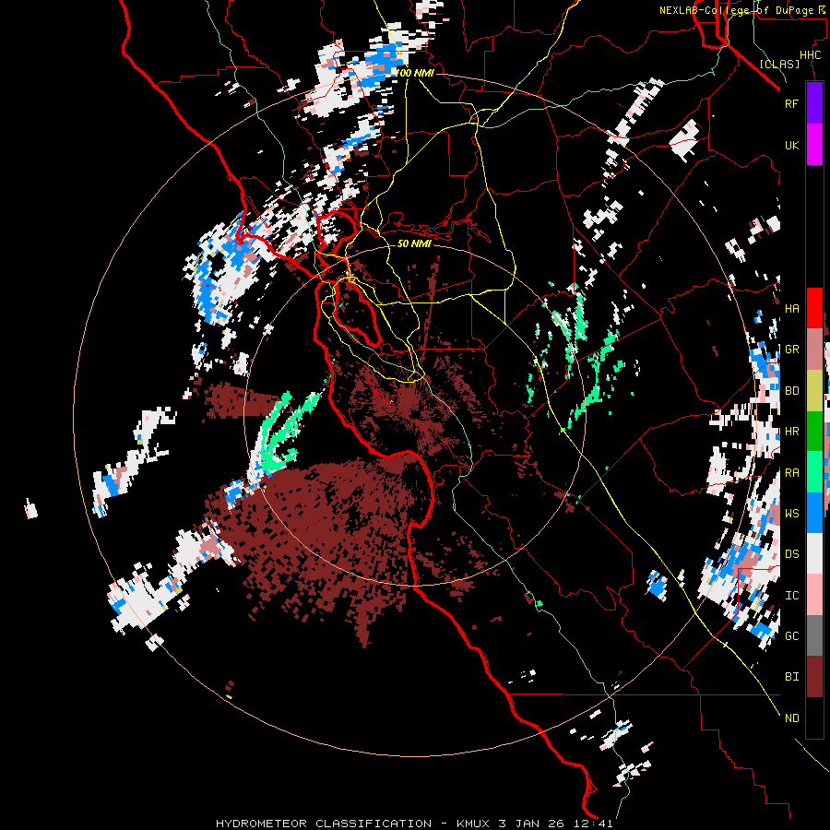Click the 50 NMI range ring label
The image size is (830, 830).
coord(414,243)
